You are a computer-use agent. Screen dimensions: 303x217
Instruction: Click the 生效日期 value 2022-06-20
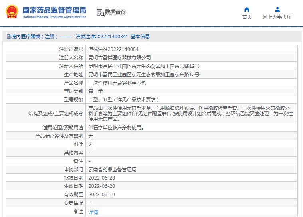click(102, 186)
